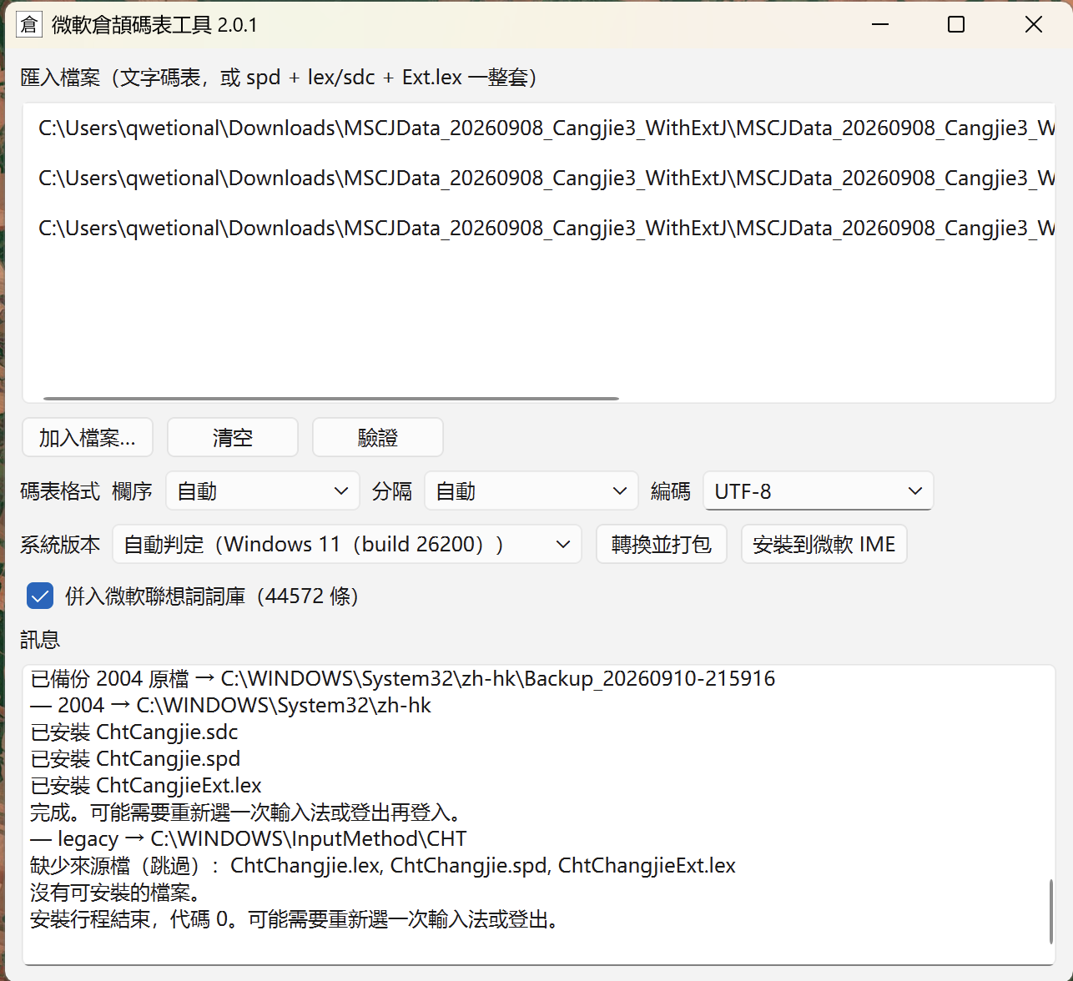Open the 欄序 dropdown set to 自動
Image resolution: width=1073 pixels, height=981 pixels.
click(263, 491)
